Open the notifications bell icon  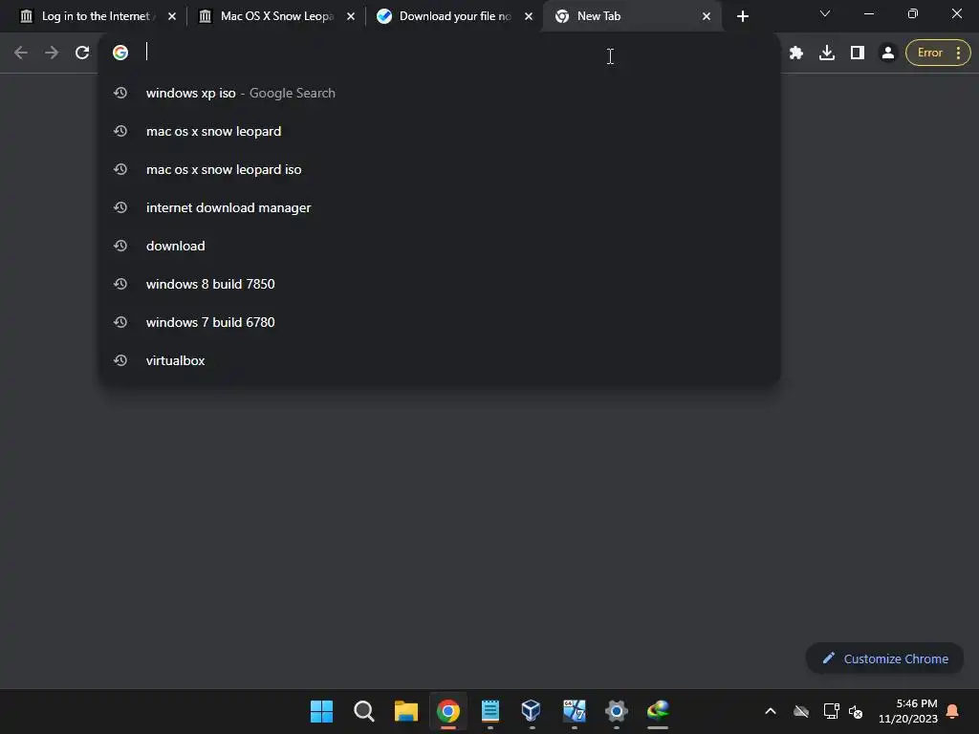pos(952,711)
